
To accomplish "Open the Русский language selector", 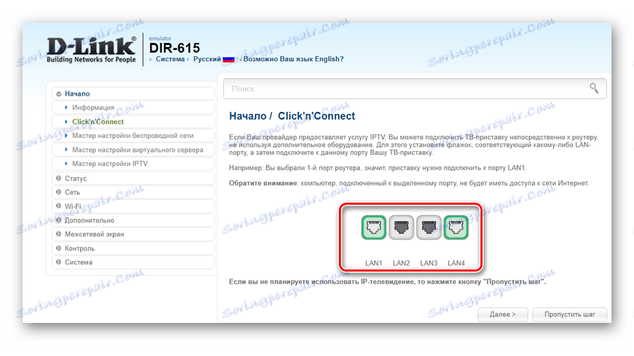I will pos(207,59).
